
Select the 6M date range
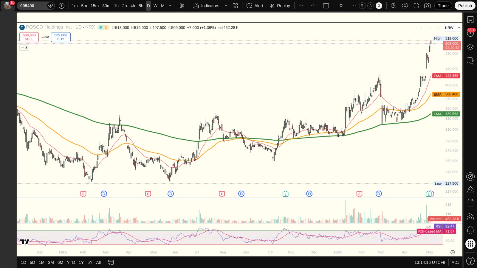(x=60, y=262)
